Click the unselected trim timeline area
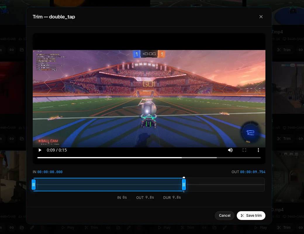Screen dimensions: 304x234 [x=225, y=185]
